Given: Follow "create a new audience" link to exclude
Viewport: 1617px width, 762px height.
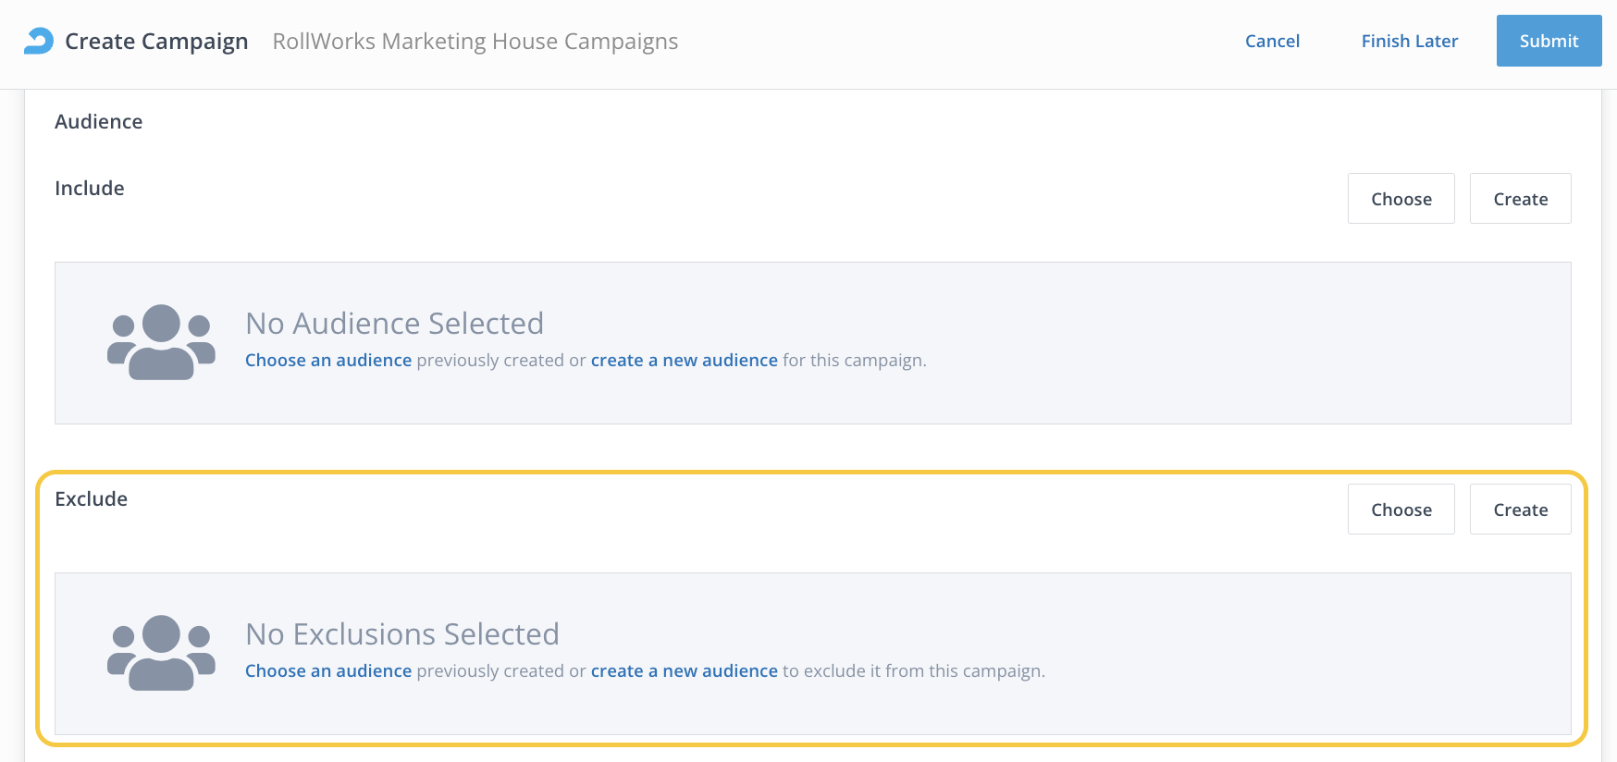Looking at the screenshot, I should 684,671.
